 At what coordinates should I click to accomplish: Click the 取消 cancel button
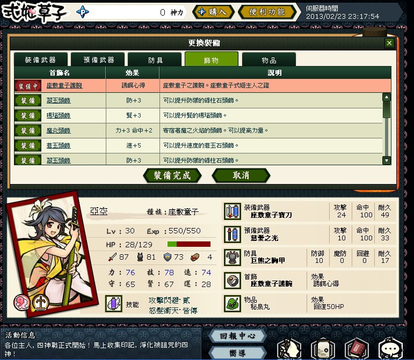tap(241, 175)
